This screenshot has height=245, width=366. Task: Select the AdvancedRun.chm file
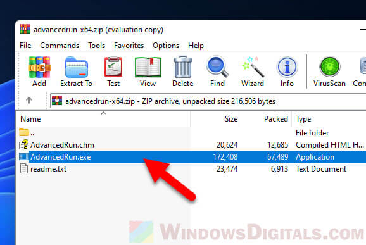click(62, 145)
